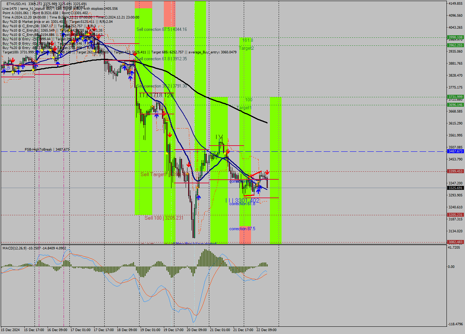
Task: Click the green 3962.255 price tag
Action: tap(455, 45)
